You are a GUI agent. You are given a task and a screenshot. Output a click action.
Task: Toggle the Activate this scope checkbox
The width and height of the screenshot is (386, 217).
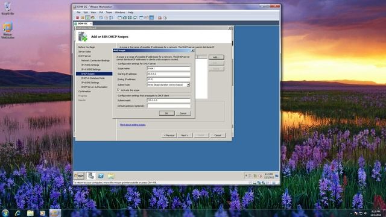(118, 90)
